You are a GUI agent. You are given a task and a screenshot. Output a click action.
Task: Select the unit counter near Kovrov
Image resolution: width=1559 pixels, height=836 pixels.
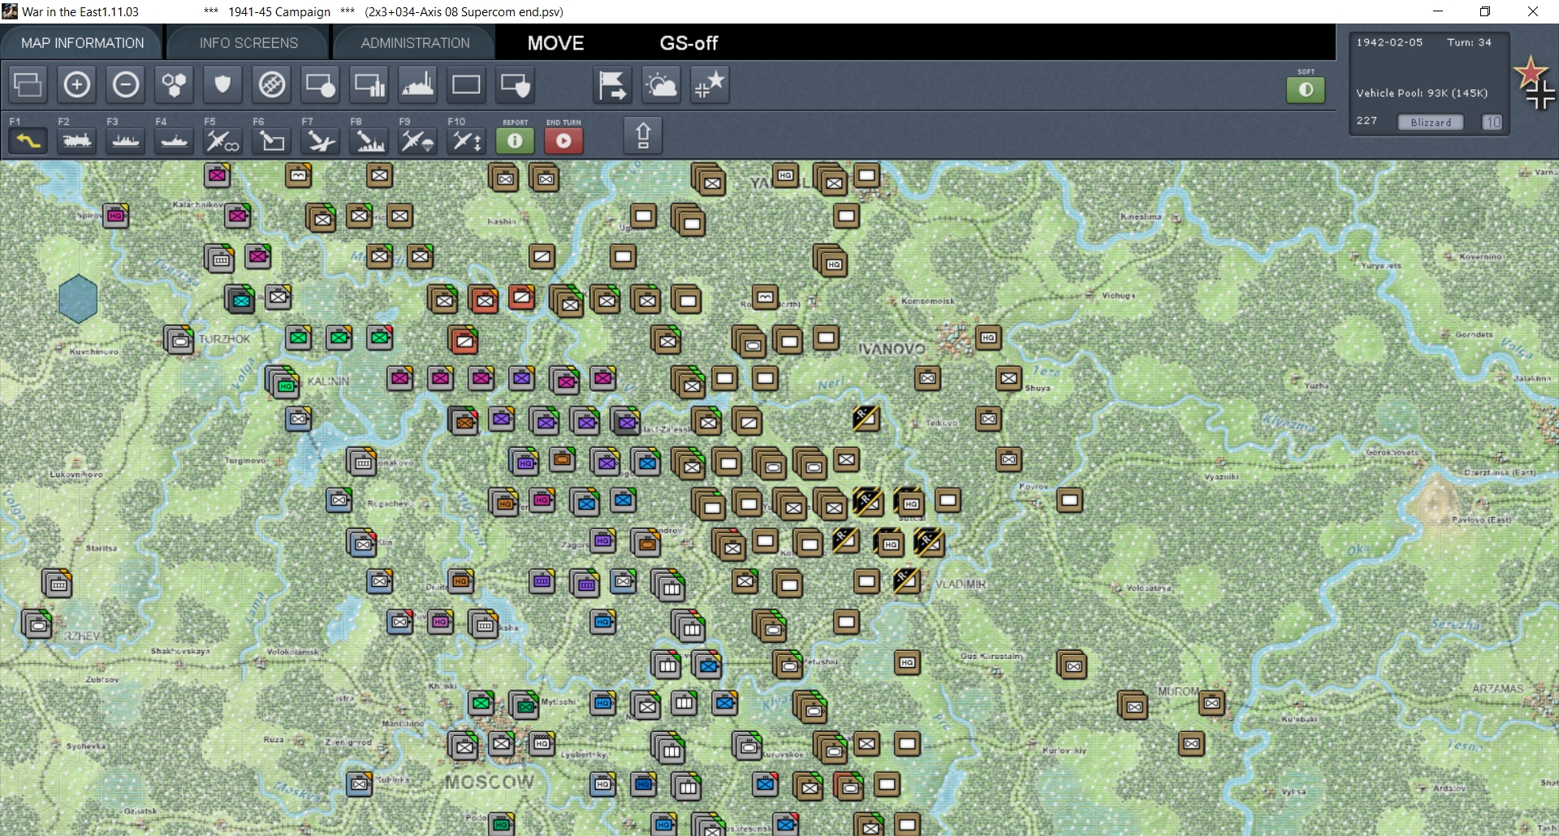point(1069,500)
